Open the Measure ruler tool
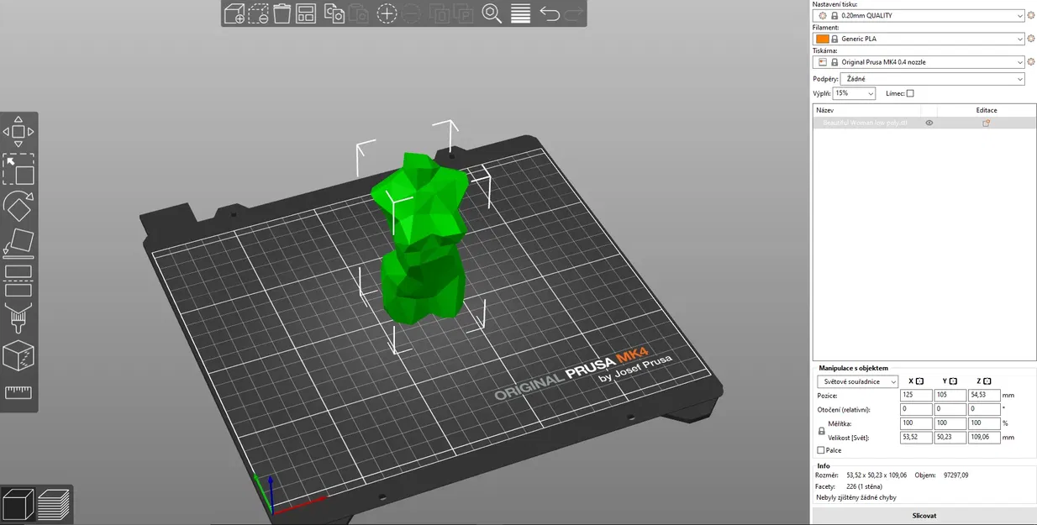Image resolution: width=1037 pixels, height=525 pixels. [18, 392]
